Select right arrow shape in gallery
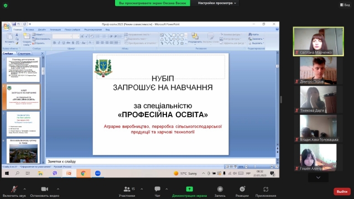 tap(174, 39)
